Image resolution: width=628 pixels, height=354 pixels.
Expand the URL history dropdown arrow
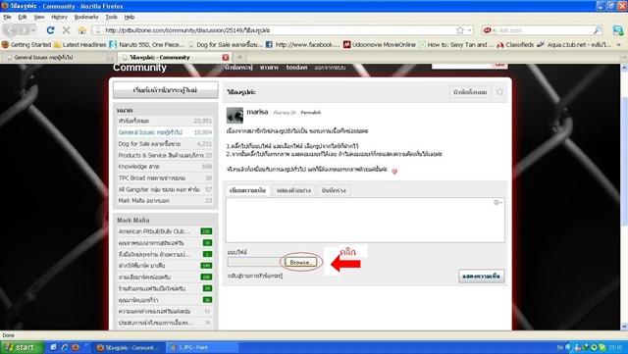coord(469,30)
